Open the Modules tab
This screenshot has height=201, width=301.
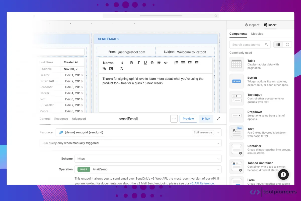(x=257, y=34)
